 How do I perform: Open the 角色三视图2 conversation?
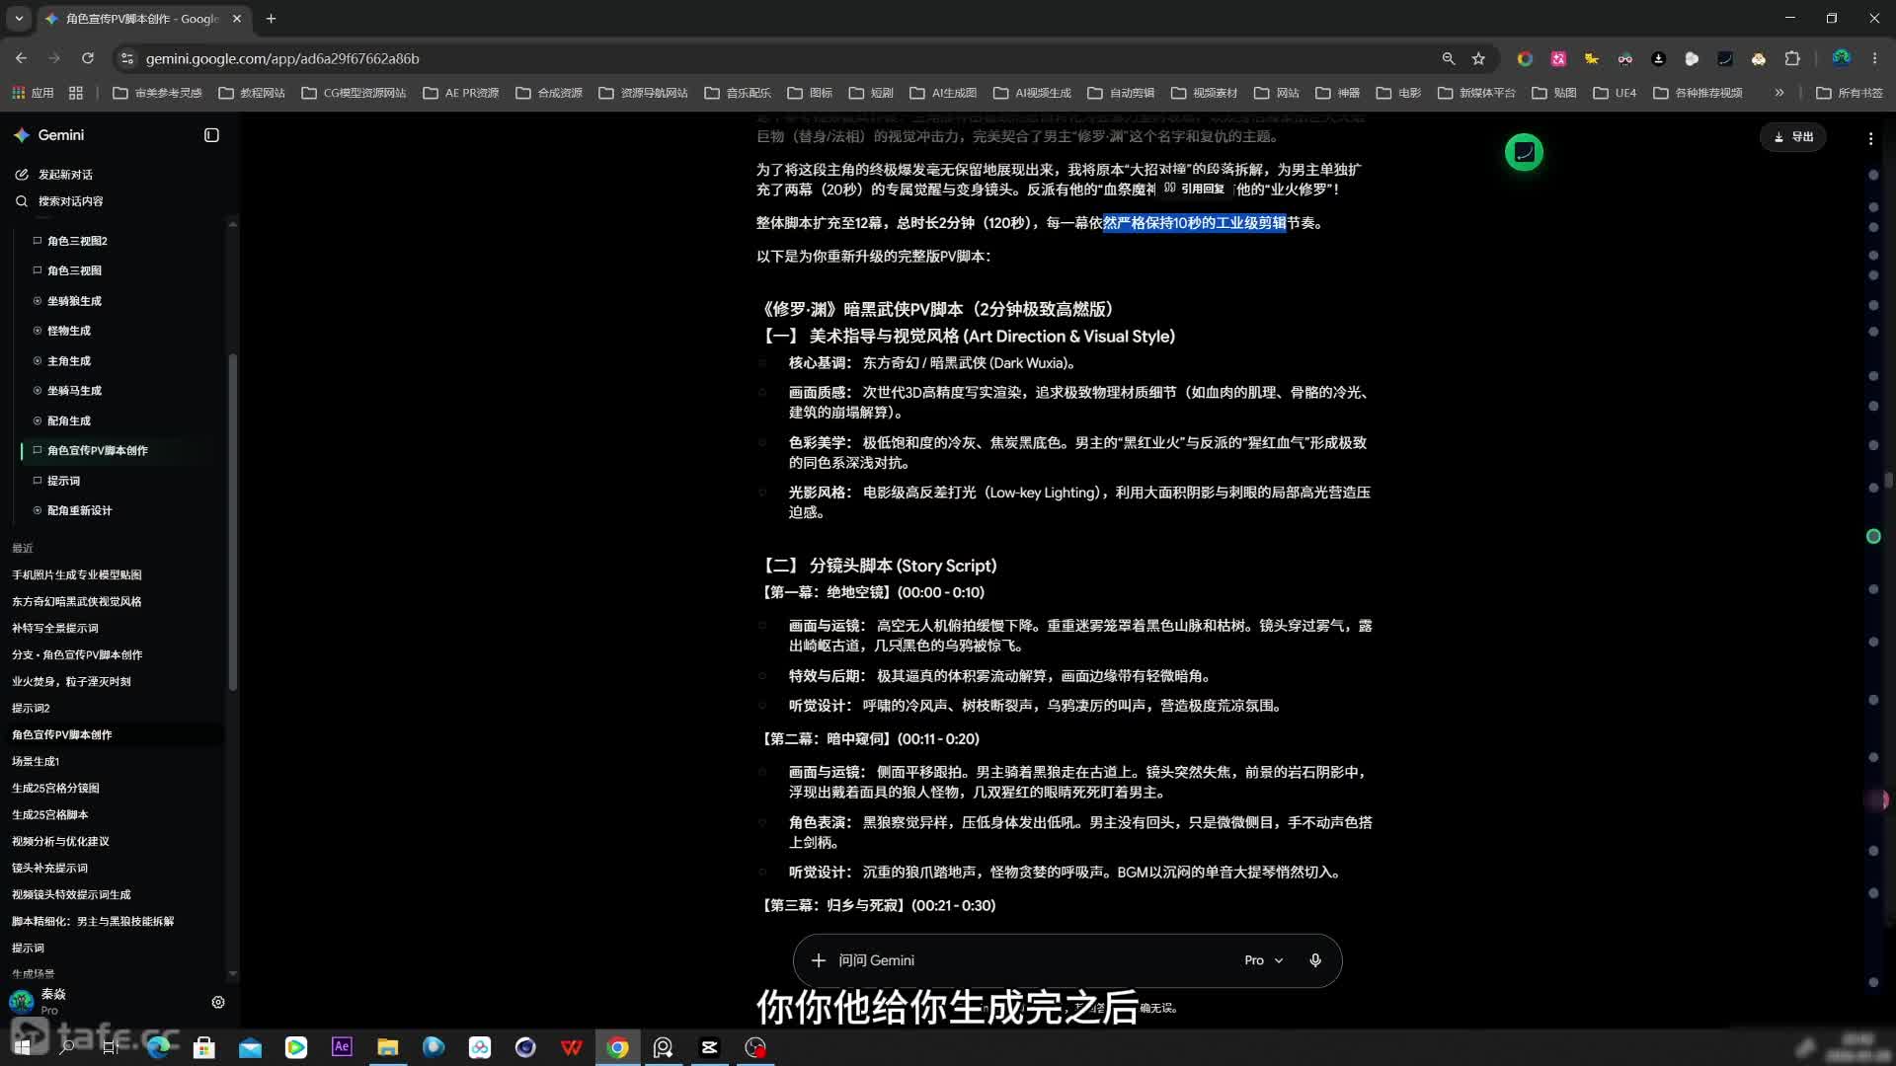77,241
